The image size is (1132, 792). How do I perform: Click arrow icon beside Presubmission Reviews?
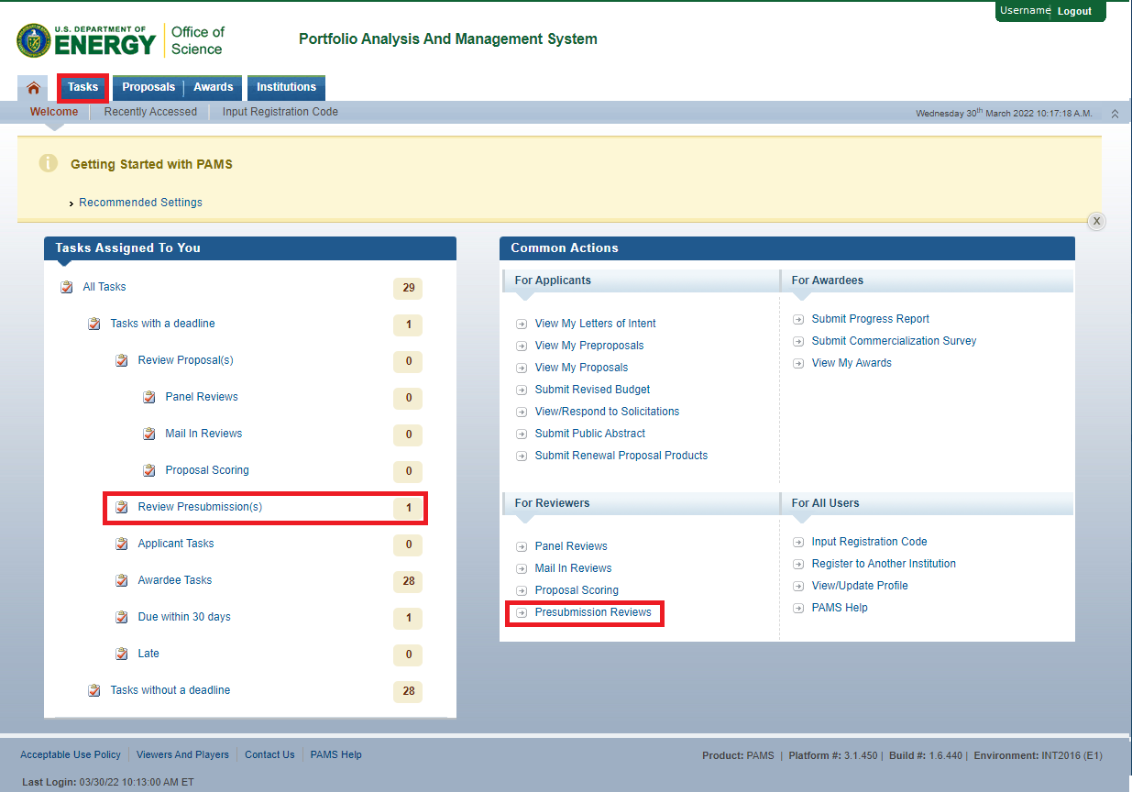[522, 612]
